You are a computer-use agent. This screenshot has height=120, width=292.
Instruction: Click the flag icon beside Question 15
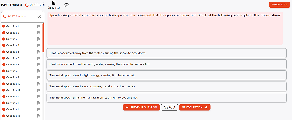point(38,116)
